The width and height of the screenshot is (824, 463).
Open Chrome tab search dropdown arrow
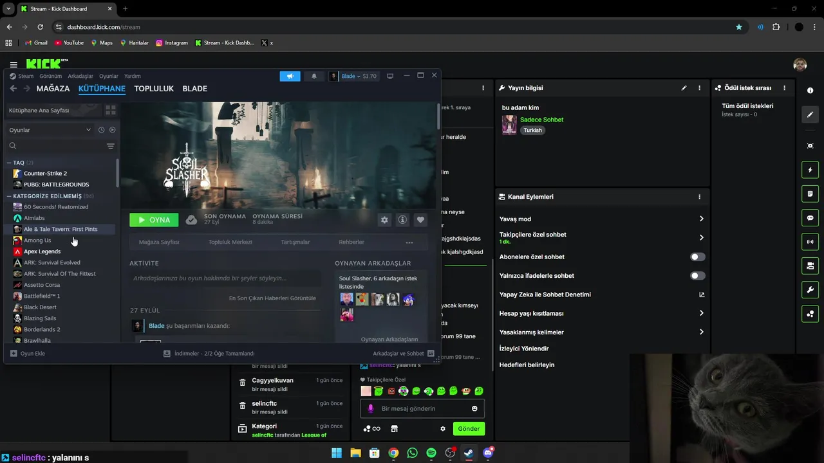tap(8, 9)
